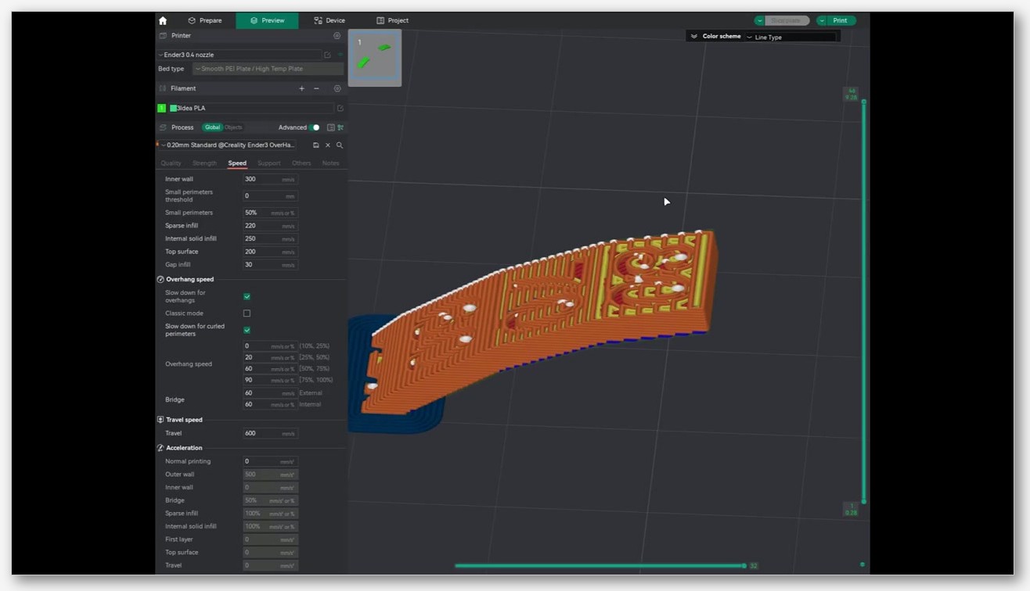Image resolution: width=1030 pixels, height=591 pixels.
Task: Click the Filament section spool icon
Action: click(163, 88)
